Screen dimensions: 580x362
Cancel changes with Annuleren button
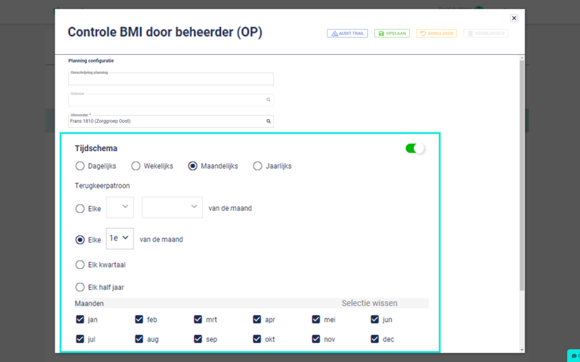click(436, 33)
